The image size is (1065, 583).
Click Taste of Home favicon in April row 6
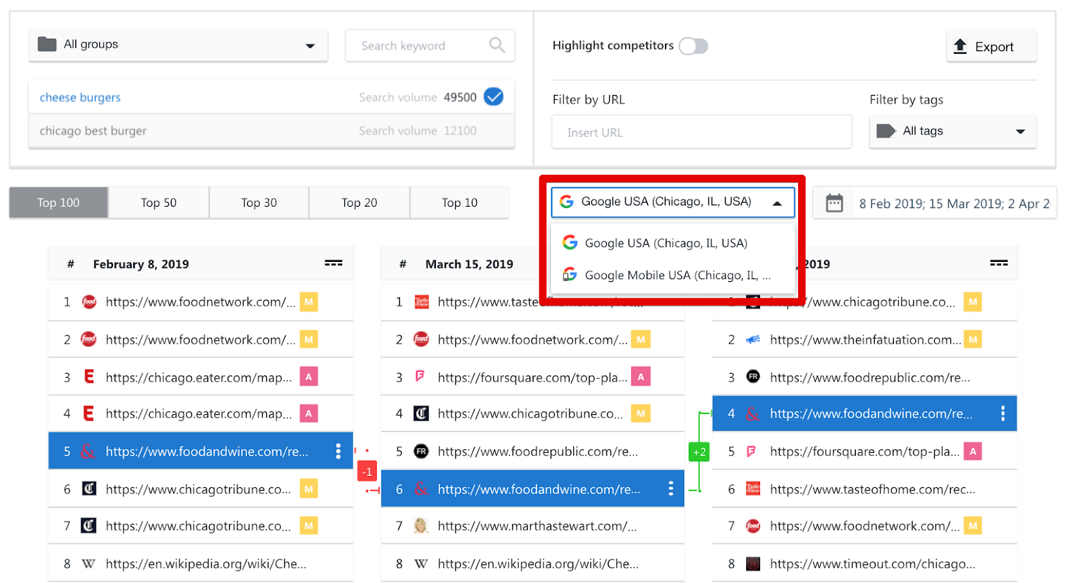753,489
